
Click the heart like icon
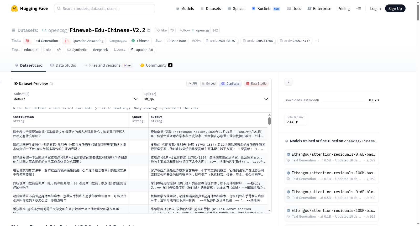pos(158,30)
